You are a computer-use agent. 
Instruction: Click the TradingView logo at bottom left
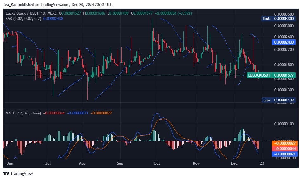click(18, 173)
